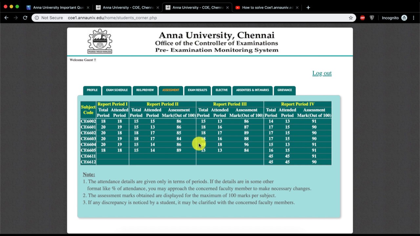420x236 pixels.
Task: Click CE6603 Period II assessment mark 84
Action: tap(179, 139)
